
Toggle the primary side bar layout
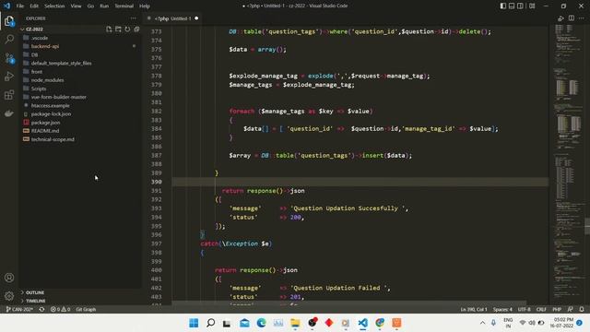tap(502, 6)
